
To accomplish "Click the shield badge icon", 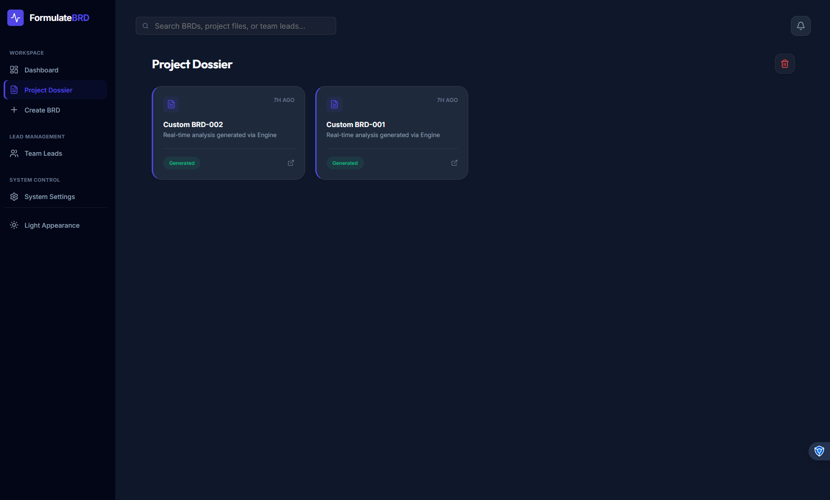I will [x=819, y=451].
